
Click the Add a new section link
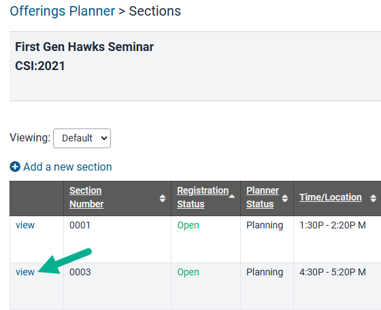[x=67, y=167]
